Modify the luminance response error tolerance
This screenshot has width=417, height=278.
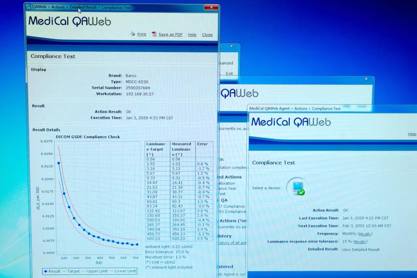pos(360,242)
